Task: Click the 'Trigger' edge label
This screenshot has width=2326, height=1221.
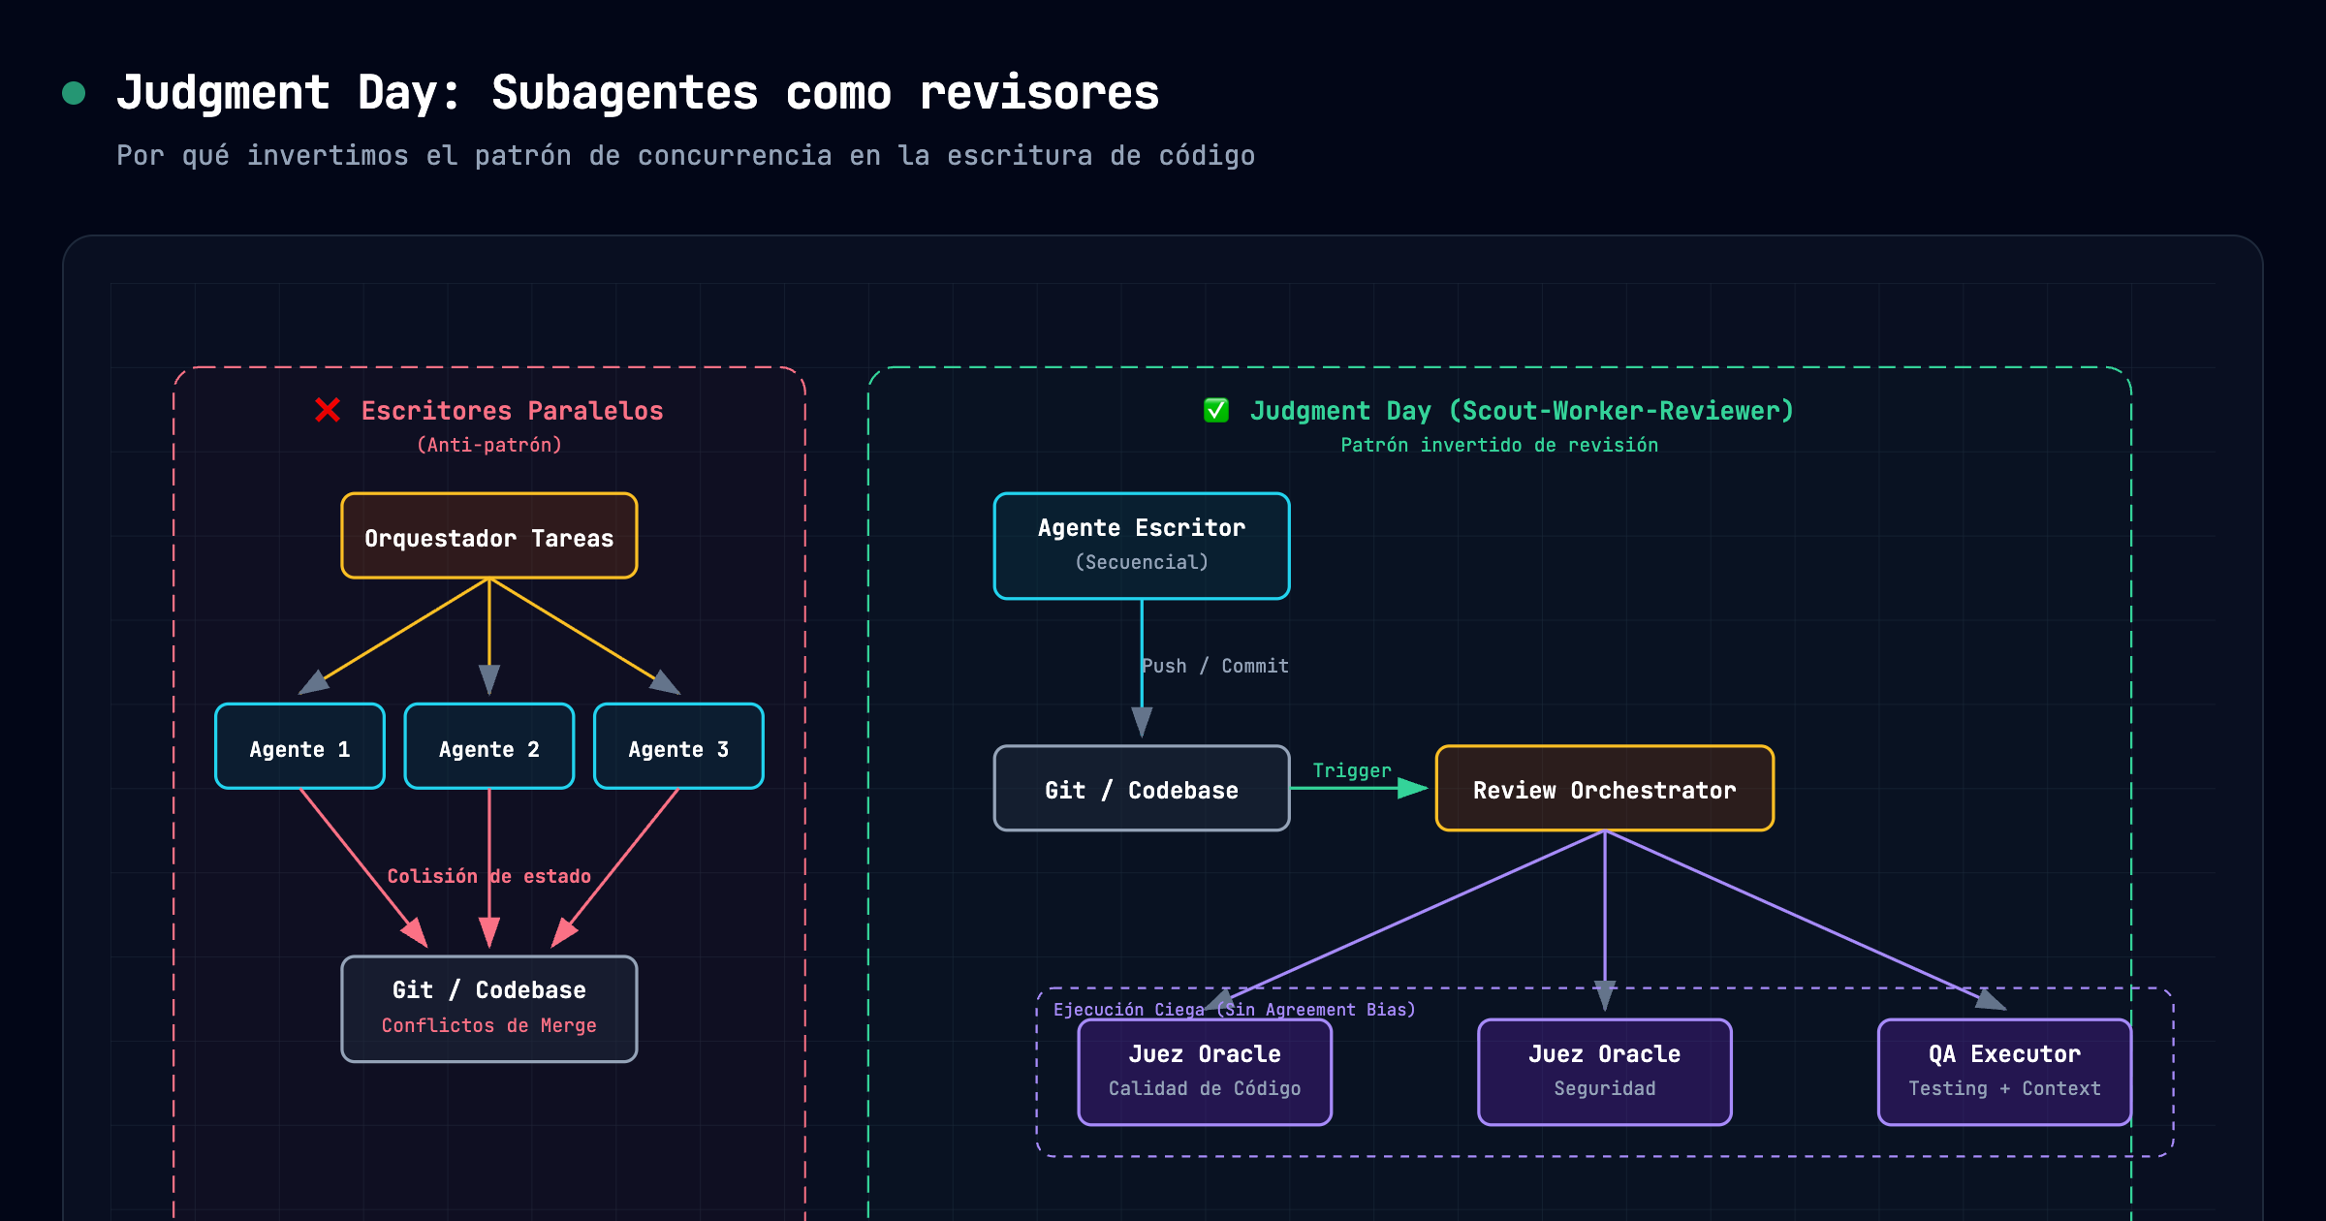Action: click(1352, 770)
